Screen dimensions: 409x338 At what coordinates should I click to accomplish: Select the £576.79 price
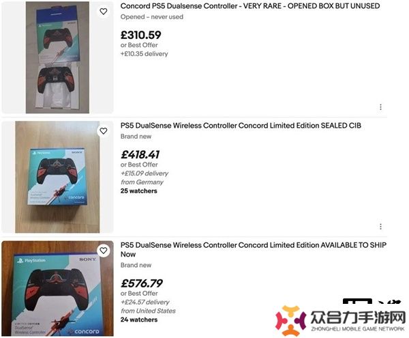click(142, 283)
